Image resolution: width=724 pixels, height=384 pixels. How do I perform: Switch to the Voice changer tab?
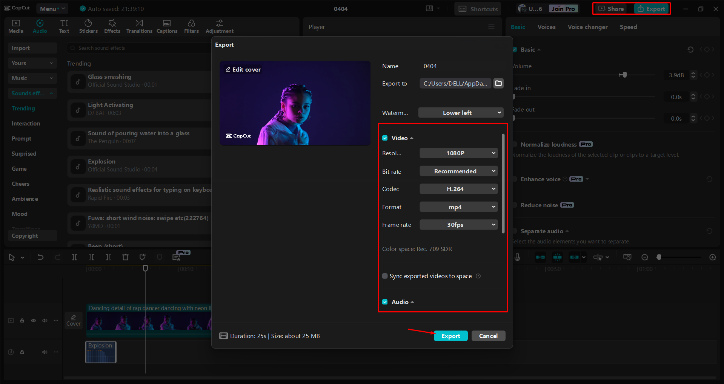click(x=587, y=27)
